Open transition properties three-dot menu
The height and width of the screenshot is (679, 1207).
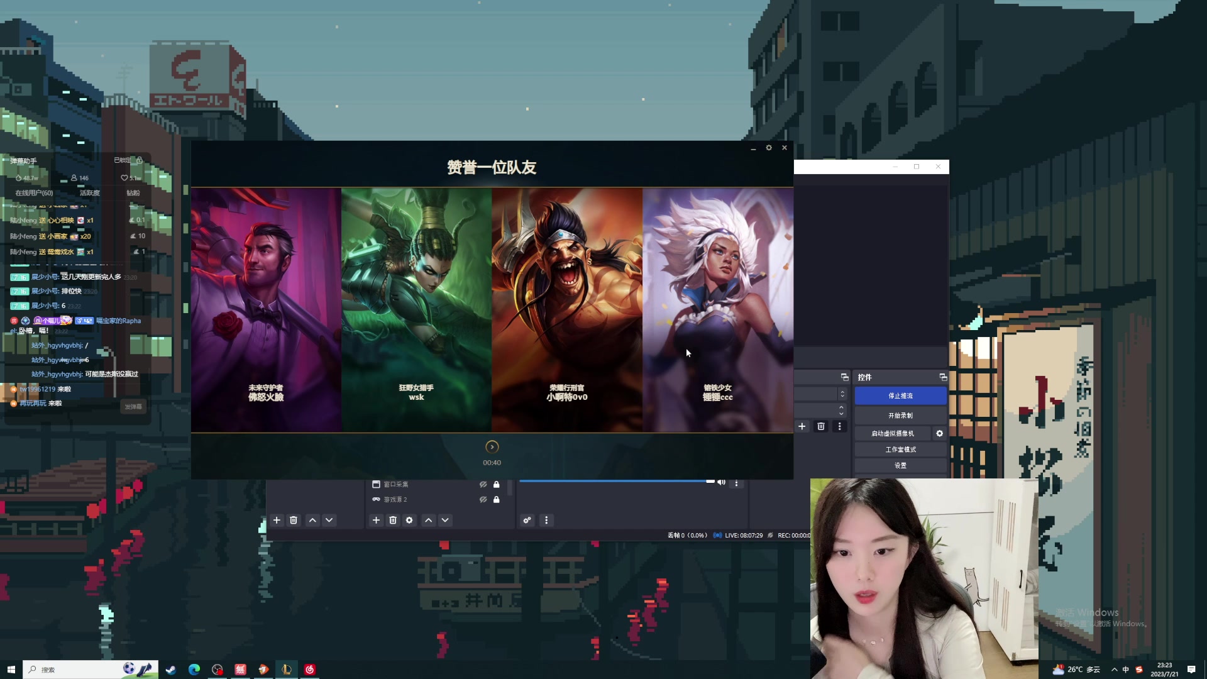click(839, 426)
